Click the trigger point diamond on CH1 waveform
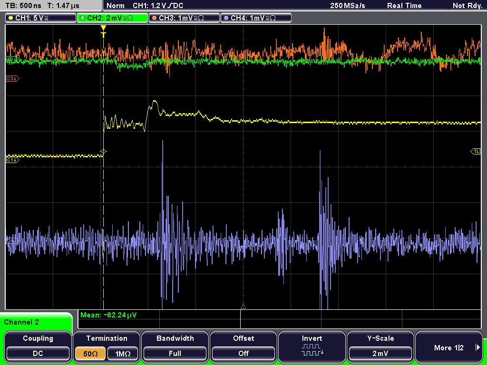The height and width of the screenshot is (365, 487). click(x=103, y=152)
